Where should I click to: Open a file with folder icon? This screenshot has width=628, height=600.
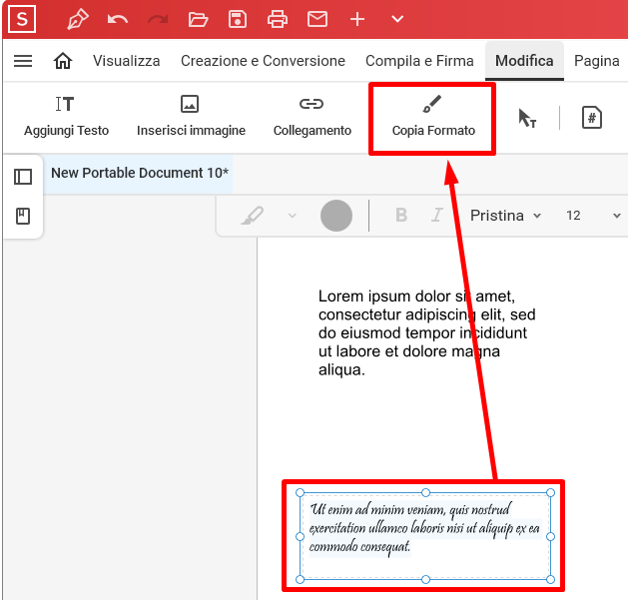point(198,19)
